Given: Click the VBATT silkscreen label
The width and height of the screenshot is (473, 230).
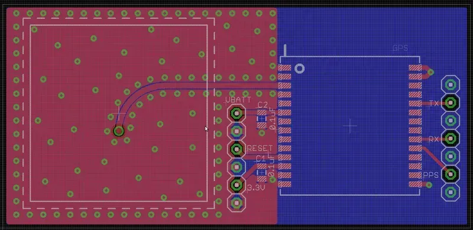Looking at the screenshot, I should point(238,100).
